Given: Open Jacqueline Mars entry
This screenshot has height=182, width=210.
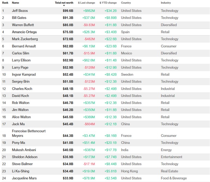Looking at the screenshot, I should [x=24, y=178].
